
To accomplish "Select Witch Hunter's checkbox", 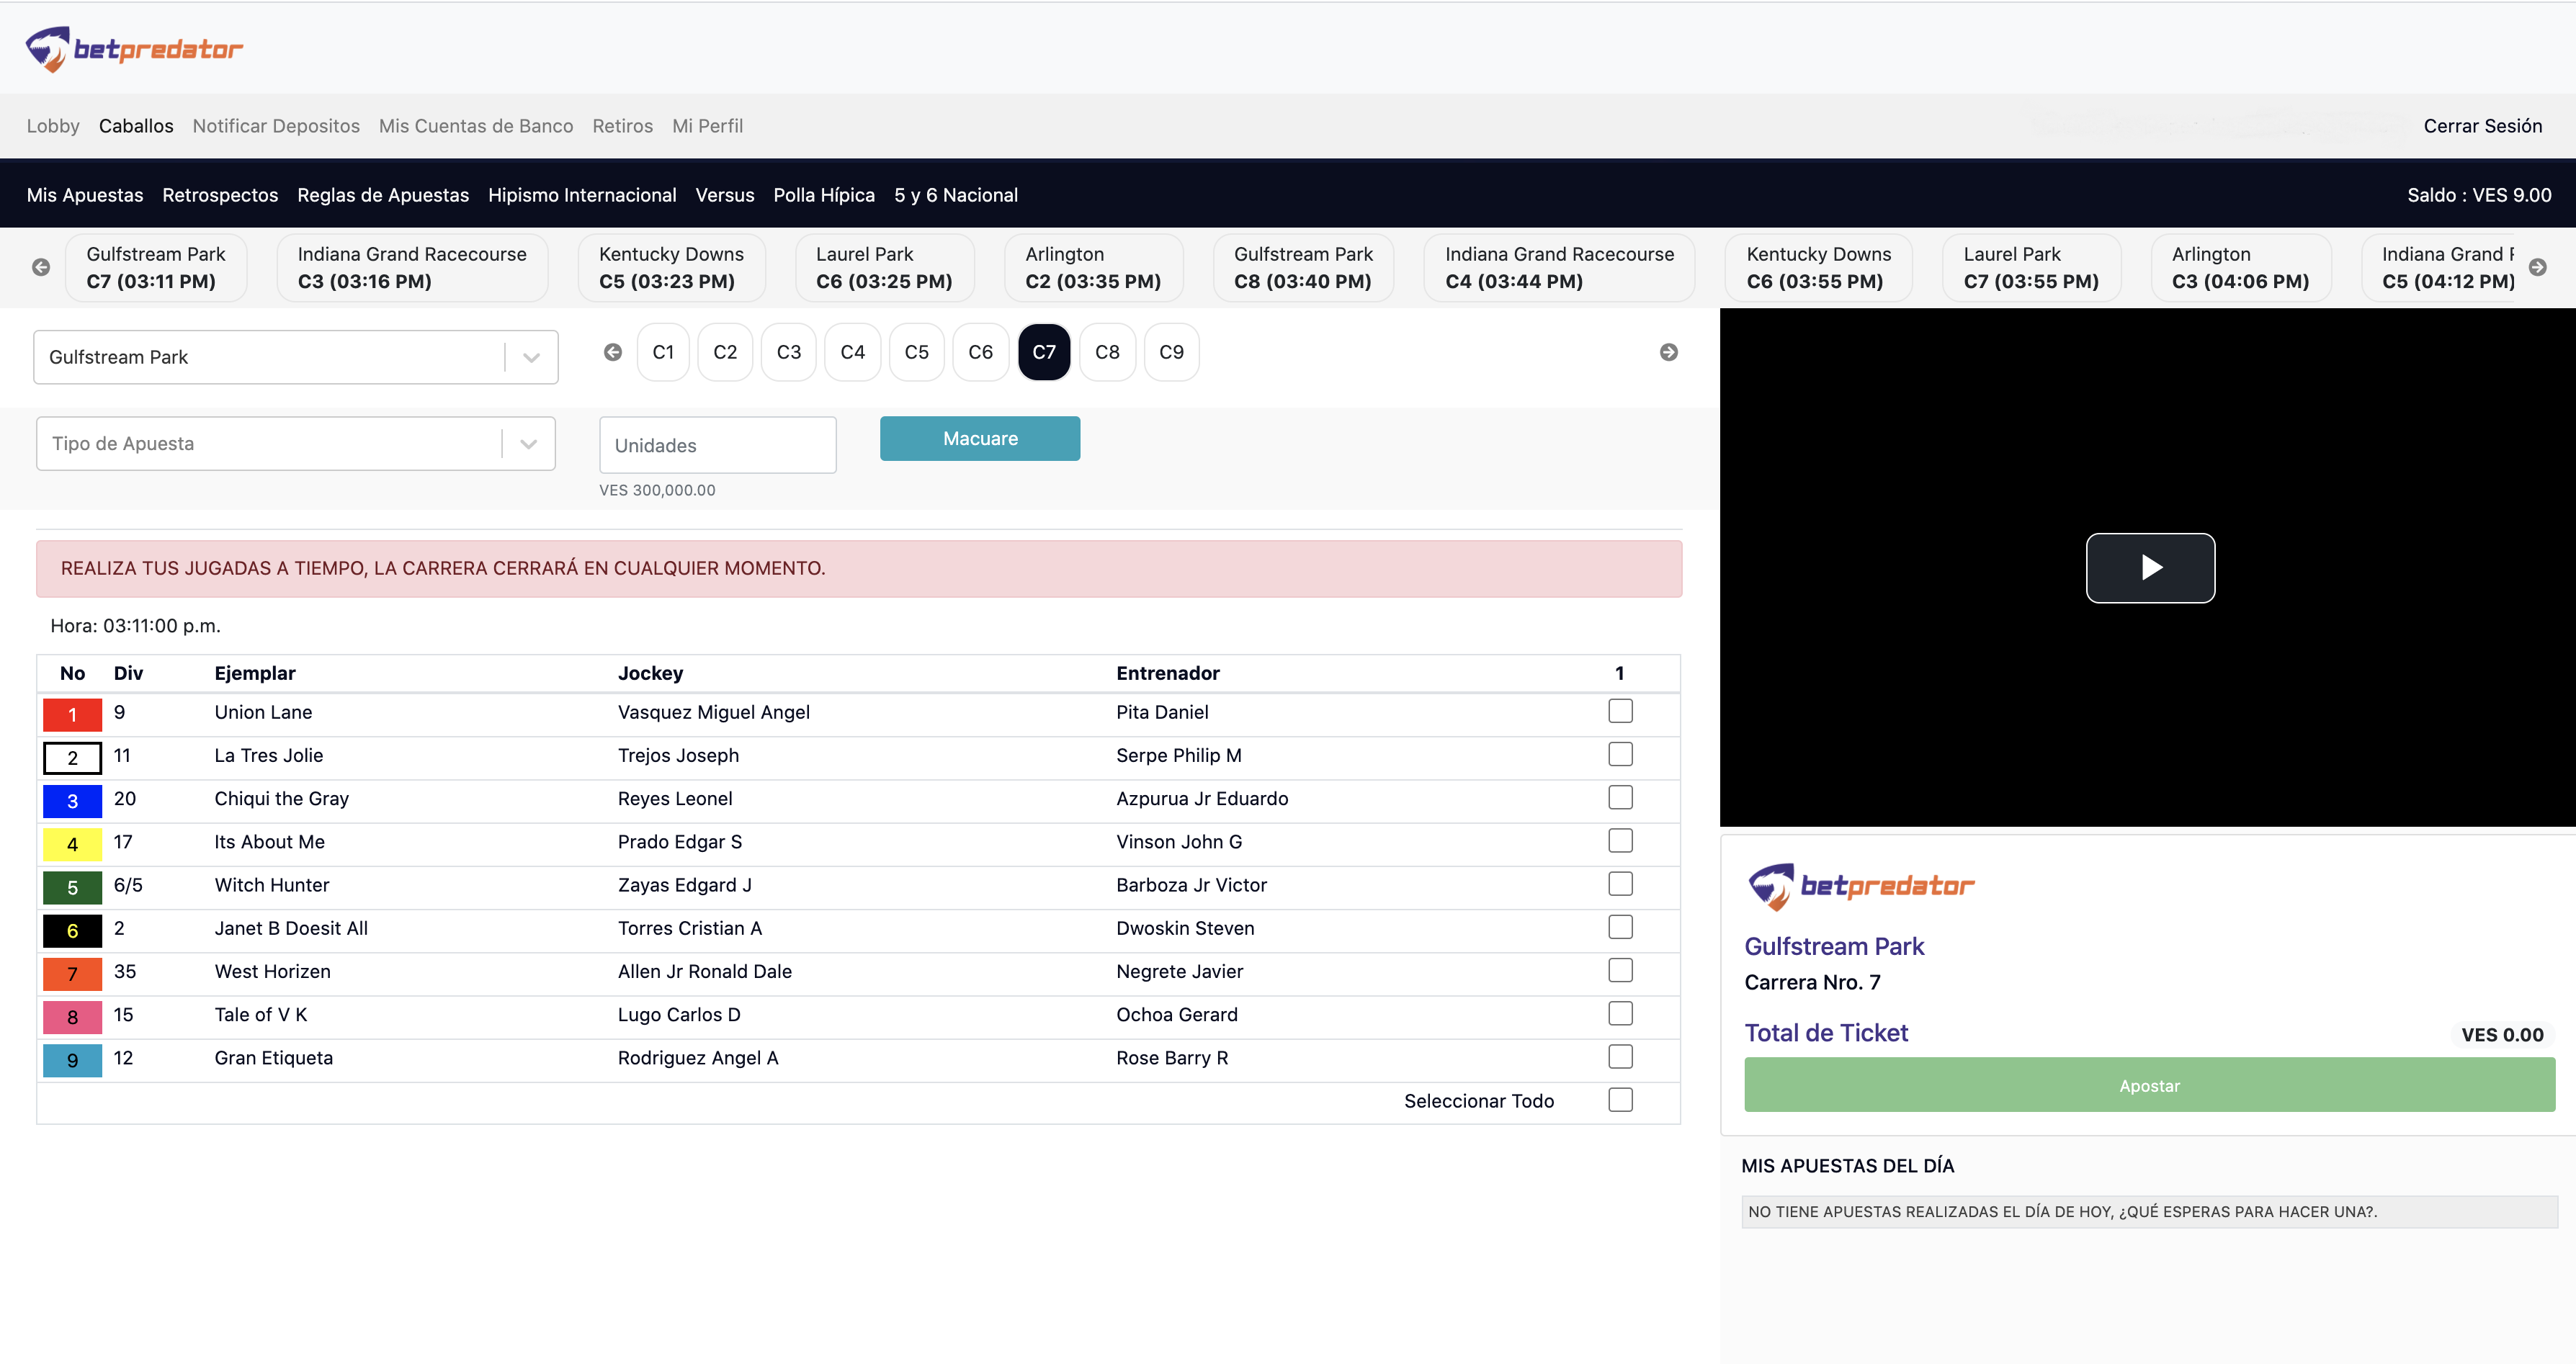I will point(1620,884).
